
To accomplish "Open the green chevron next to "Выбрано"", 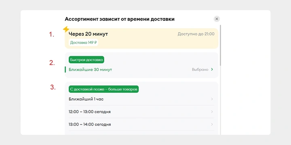I will tap(212, 70).
